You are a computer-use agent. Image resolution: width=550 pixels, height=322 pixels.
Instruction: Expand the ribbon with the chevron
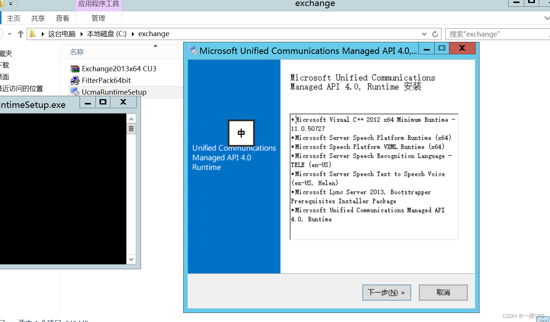click(x=547, y=18)
